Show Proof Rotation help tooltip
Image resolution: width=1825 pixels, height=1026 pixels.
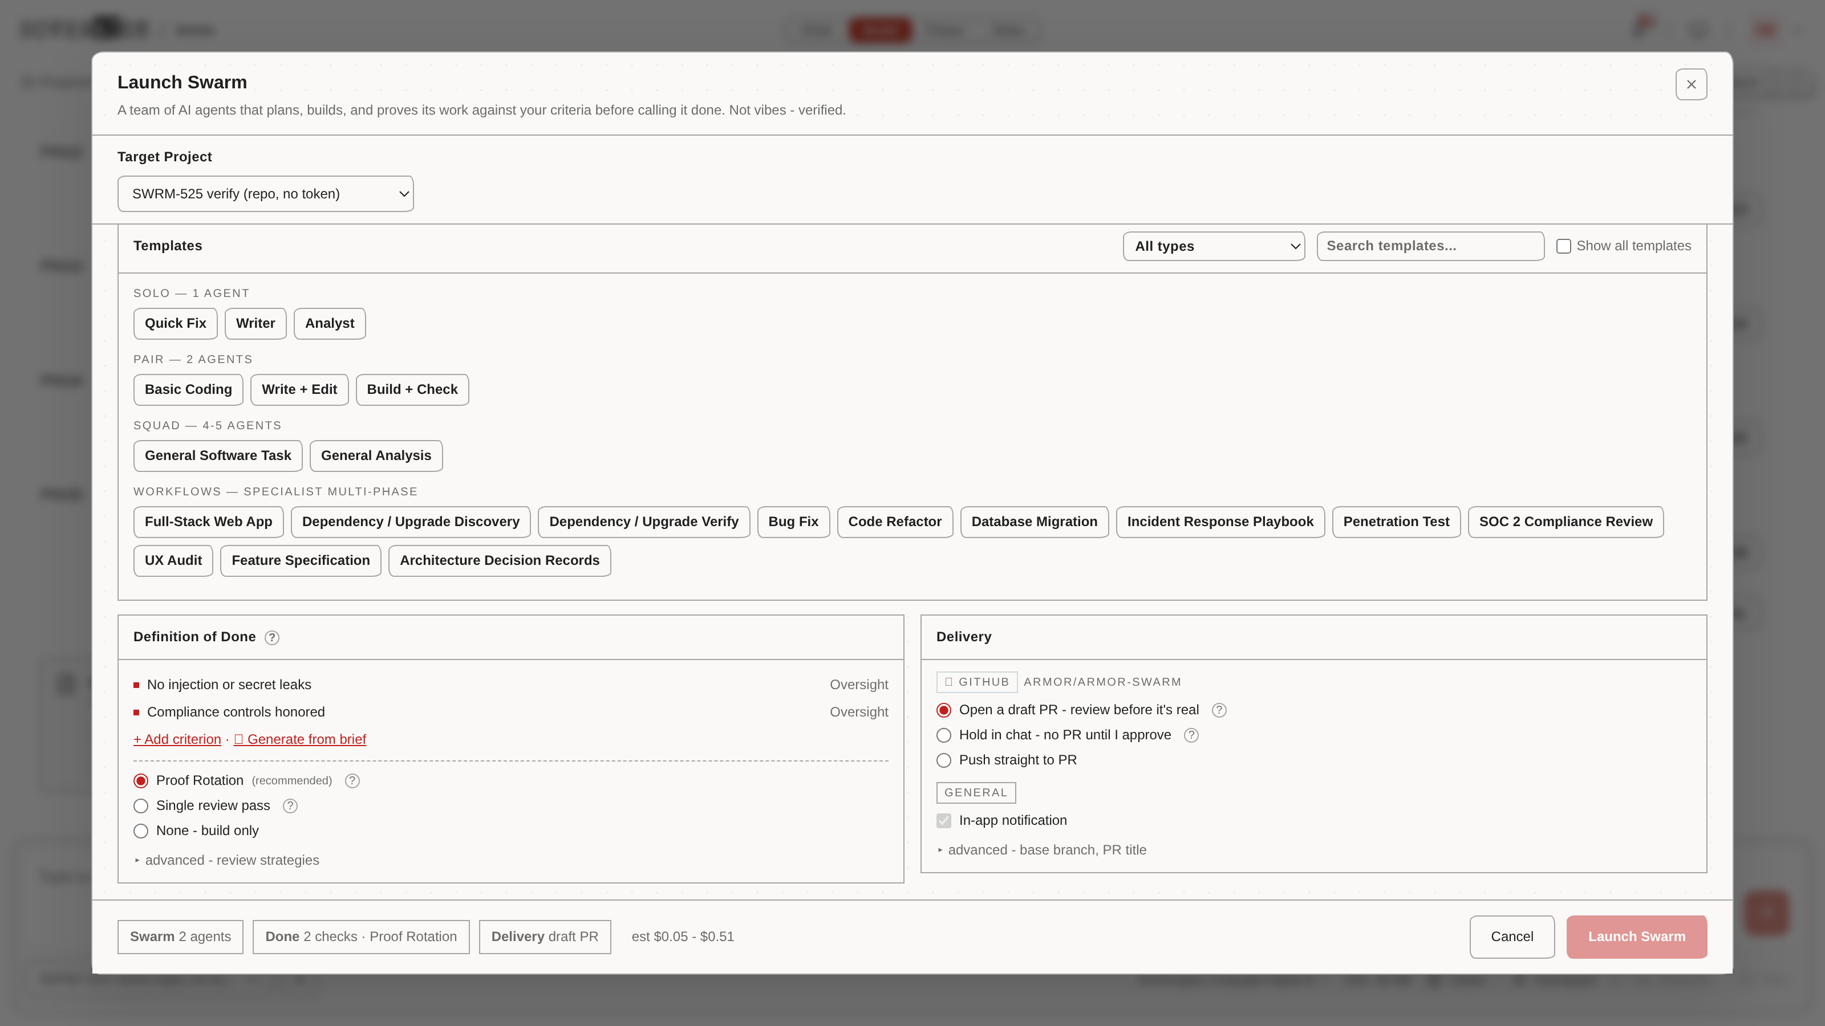click(x=352, y=780)
